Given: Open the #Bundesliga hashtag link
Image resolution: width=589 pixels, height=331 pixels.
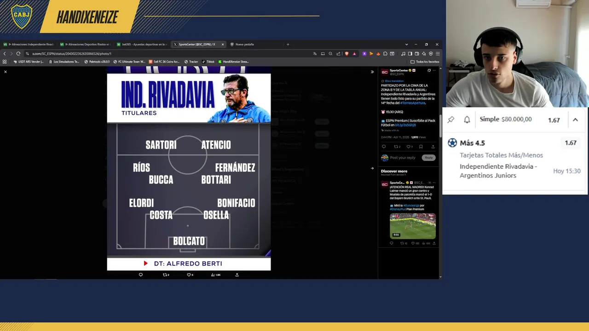Looking at the screenshot, I should (411, 205).
